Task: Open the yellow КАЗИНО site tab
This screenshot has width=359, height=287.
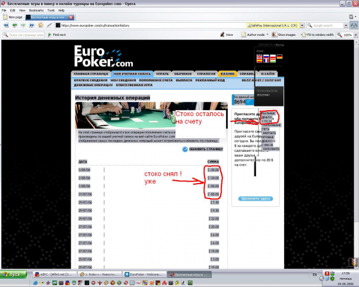Action: pos(227,74)
